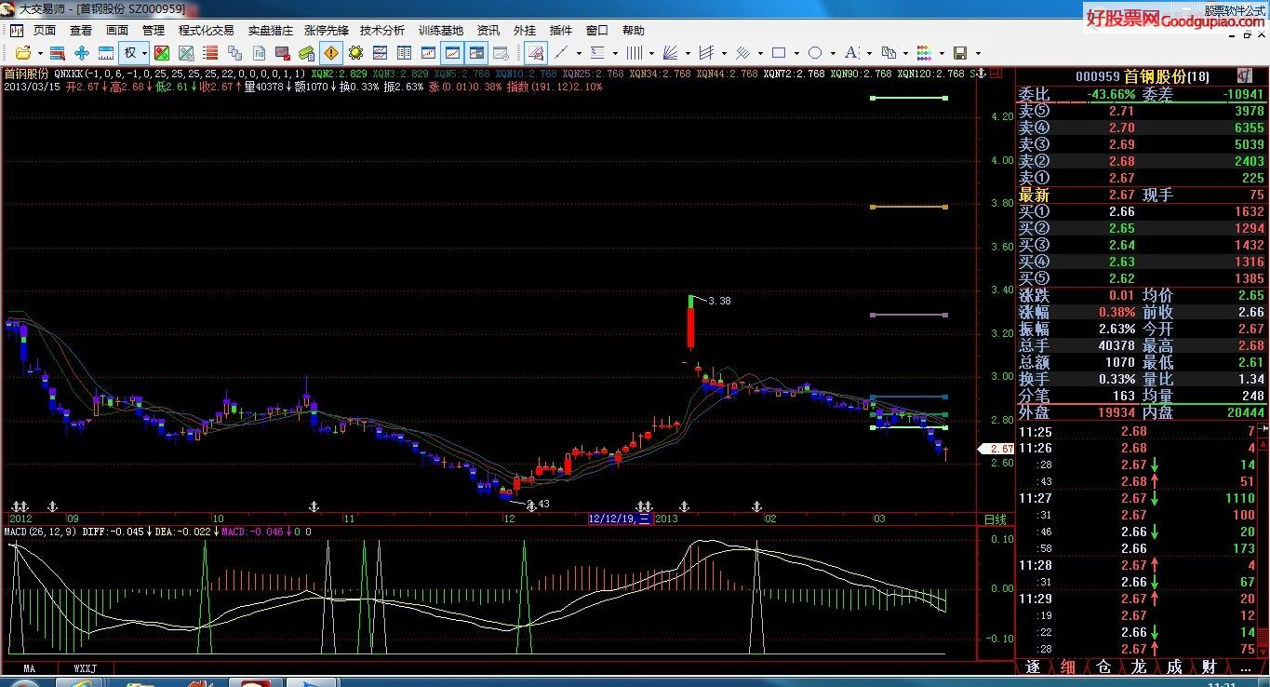The image size is (1270, 687).
Task: Toggle the highlighted K-line chart window icon
Action: click(452, 53)
